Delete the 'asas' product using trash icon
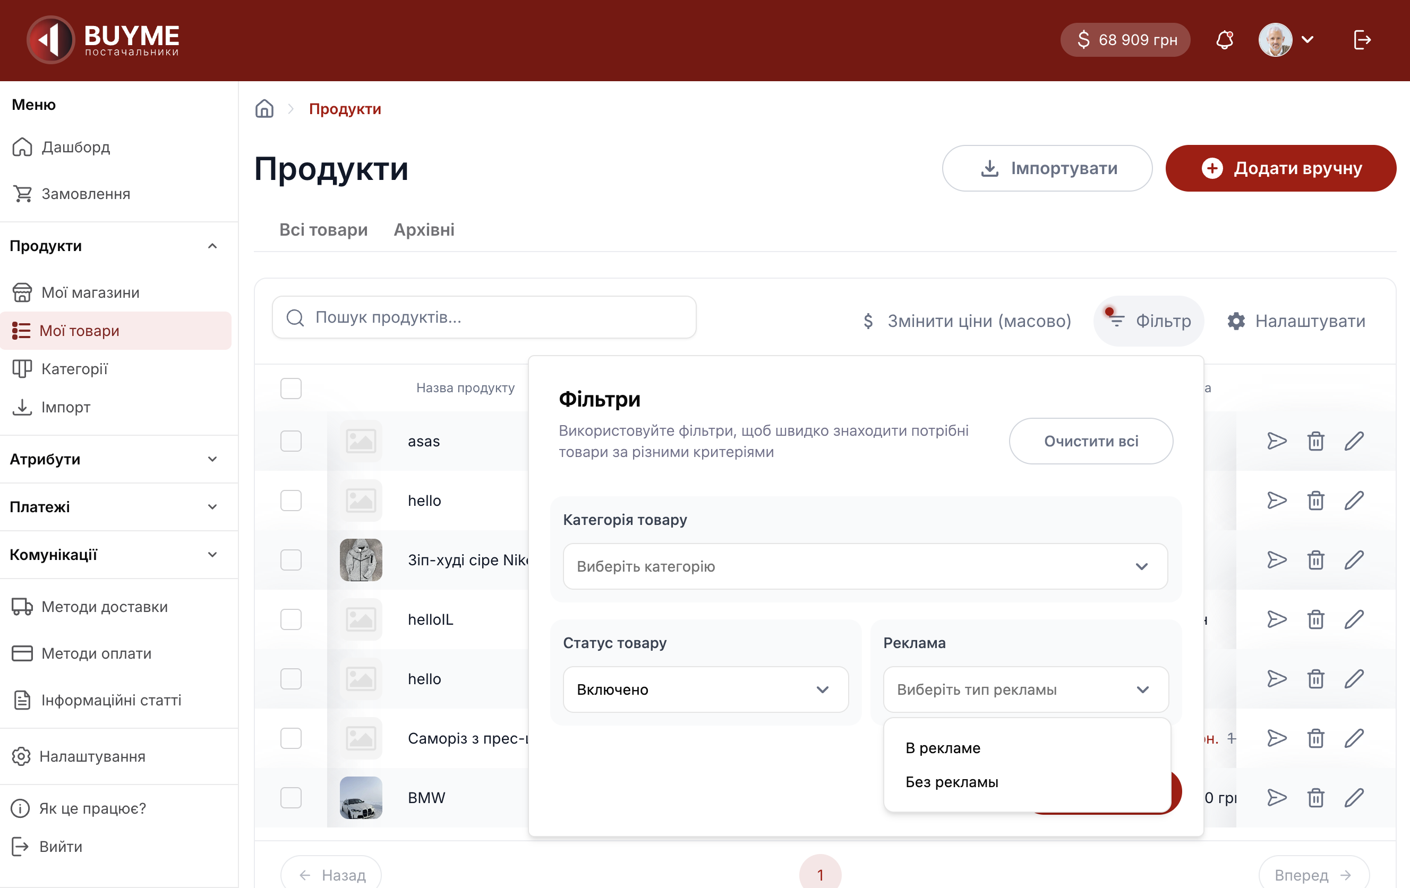The image size is (1410, 888). tap(1315, 441)
